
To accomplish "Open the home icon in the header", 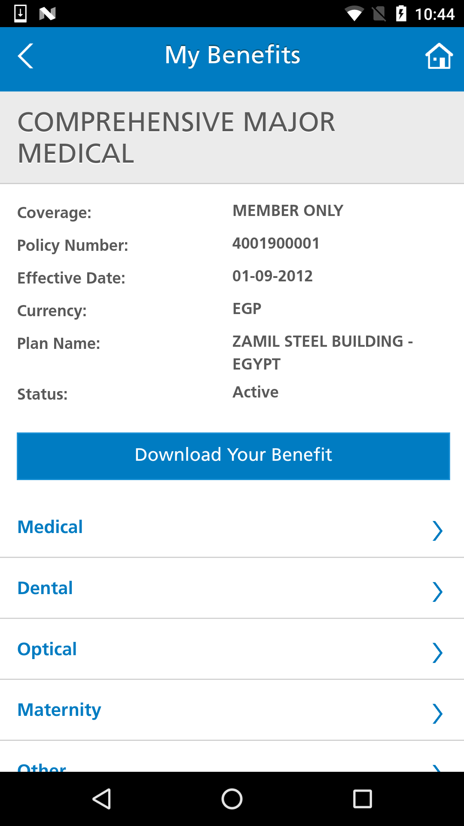I will (439, 56).
